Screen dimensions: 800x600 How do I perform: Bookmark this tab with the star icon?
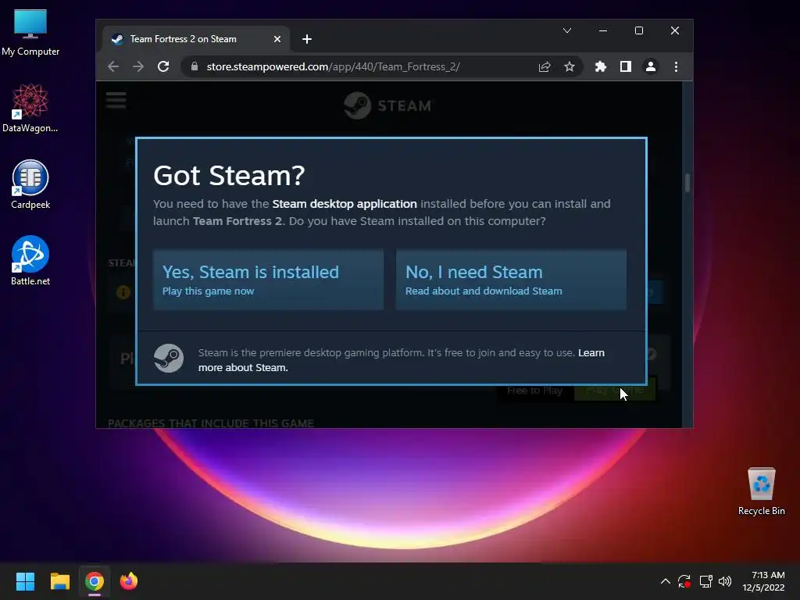(570, 66)
